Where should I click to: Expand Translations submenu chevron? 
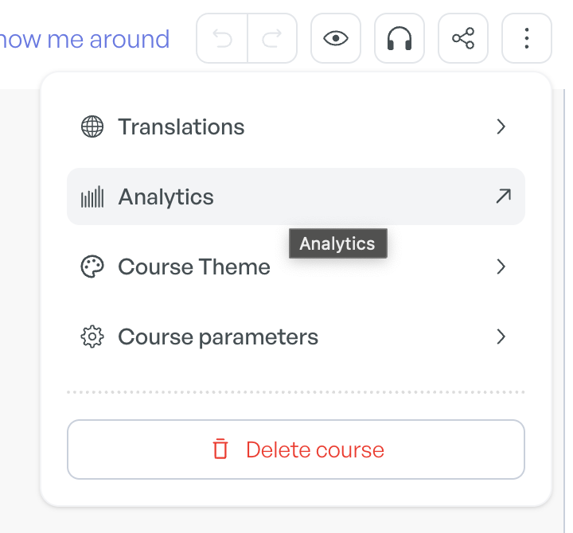coord(501,126)
